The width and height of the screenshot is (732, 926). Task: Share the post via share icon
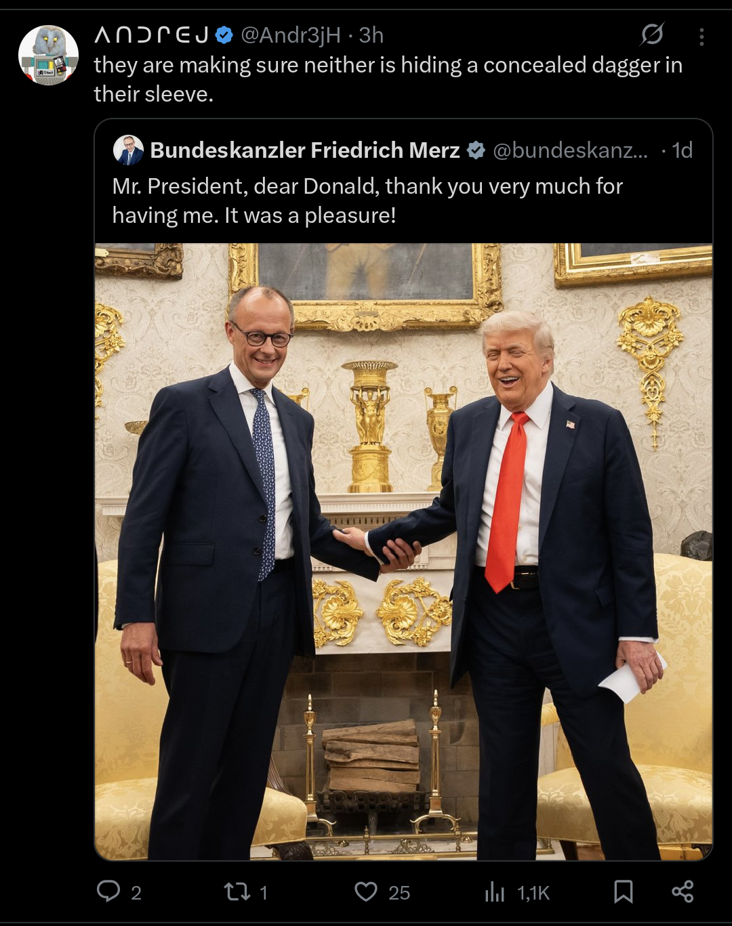[x=683, y=891]
